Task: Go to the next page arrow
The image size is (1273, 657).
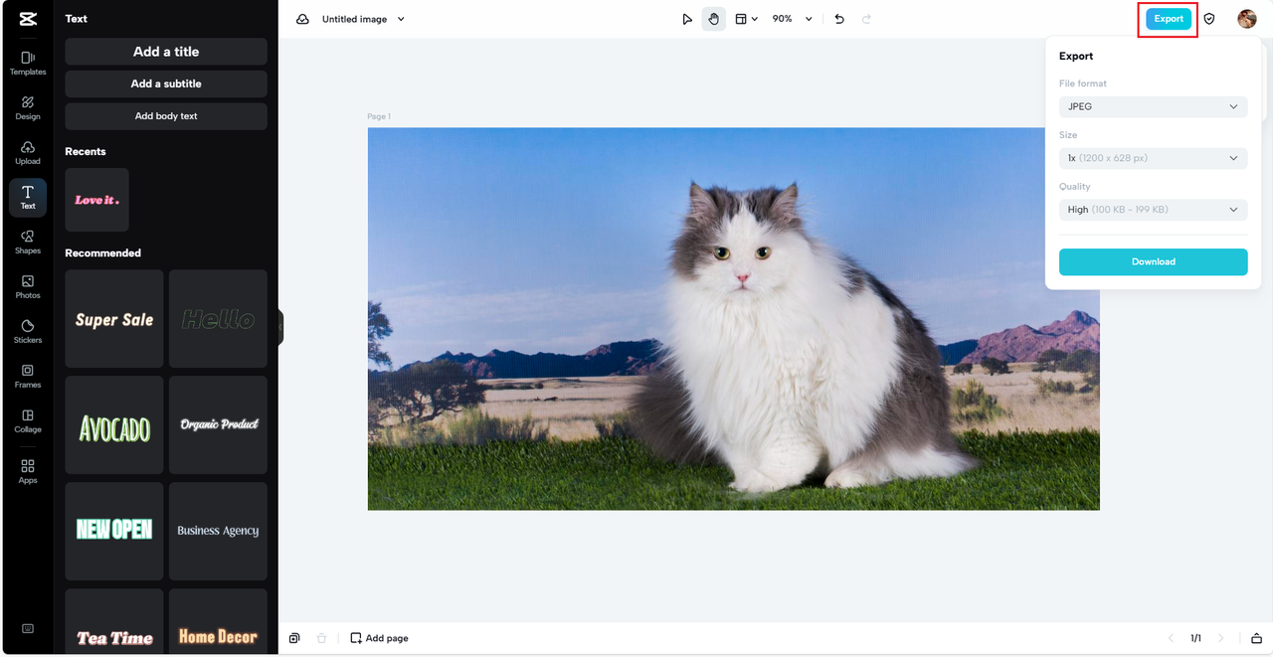Action: coord(1221,638)
